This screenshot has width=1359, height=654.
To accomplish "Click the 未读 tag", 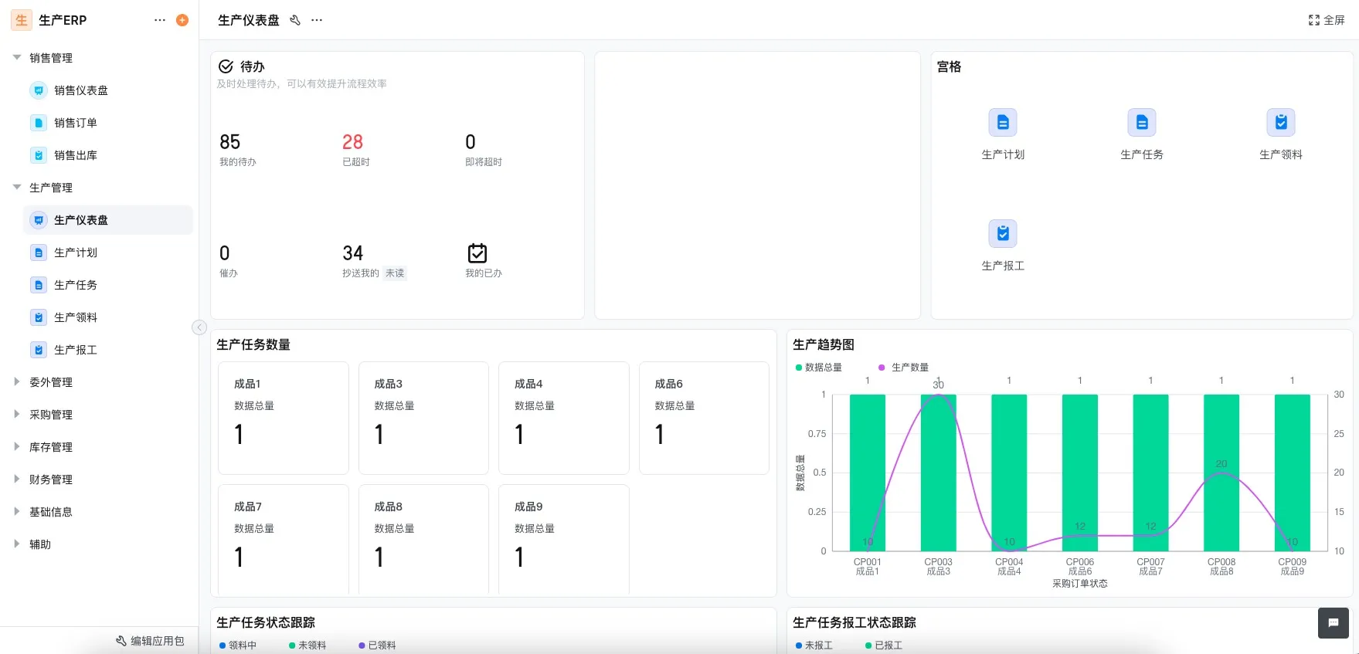I will click(395, 273).
